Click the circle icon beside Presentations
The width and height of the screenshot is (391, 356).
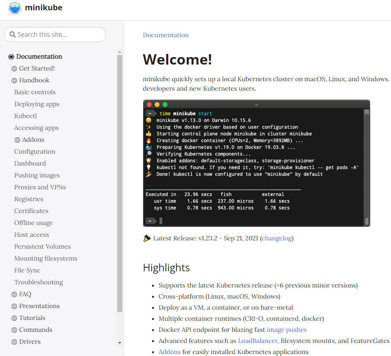(x=14, y=307)
